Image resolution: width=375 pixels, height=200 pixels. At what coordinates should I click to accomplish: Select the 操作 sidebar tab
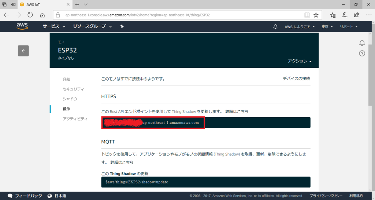(67, 109)
